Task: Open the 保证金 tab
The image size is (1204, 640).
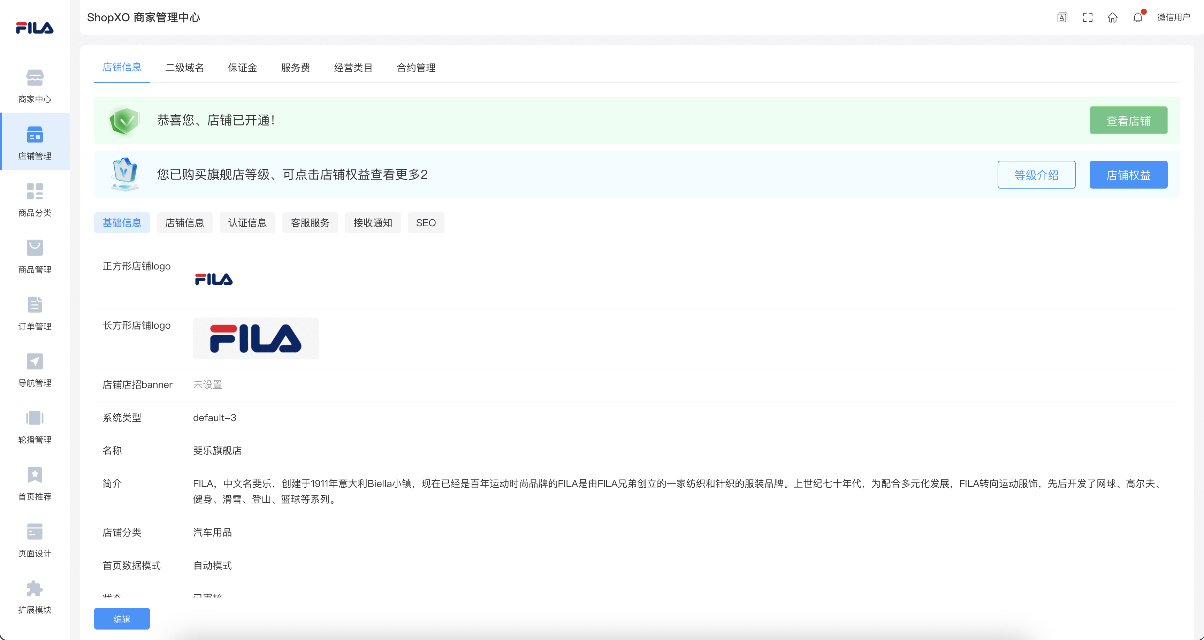Action: (242, 68)
